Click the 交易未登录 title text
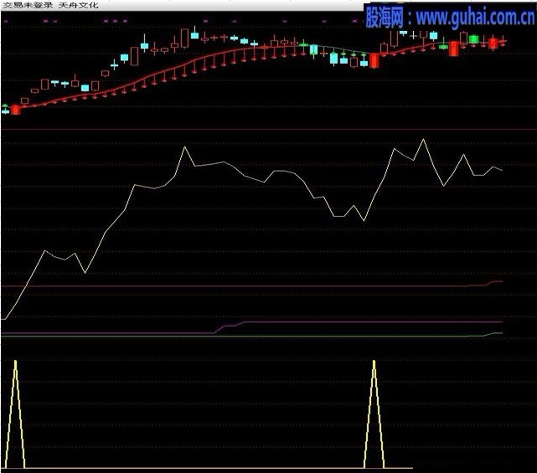The height and width of the screenshot is (473, 537). [x=27, y=5]
